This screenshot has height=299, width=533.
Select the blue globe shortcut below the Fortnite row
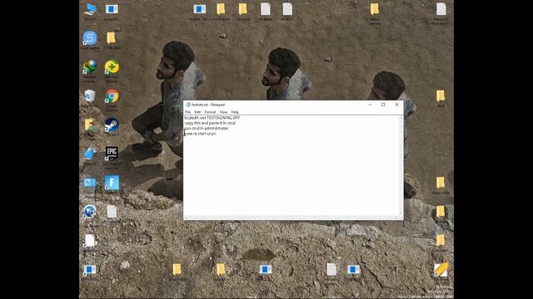pyautogui.click(x=90, y=212)
